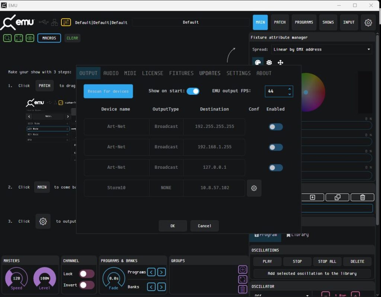The height and width of the screenshot is (297, 381).
Task: Toggle the channel Lock switch
Action: point(86,274)
